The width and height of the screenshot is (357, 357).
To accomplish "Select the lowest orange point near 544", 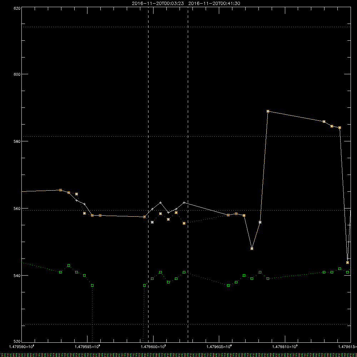I will (x=347, y=262).
